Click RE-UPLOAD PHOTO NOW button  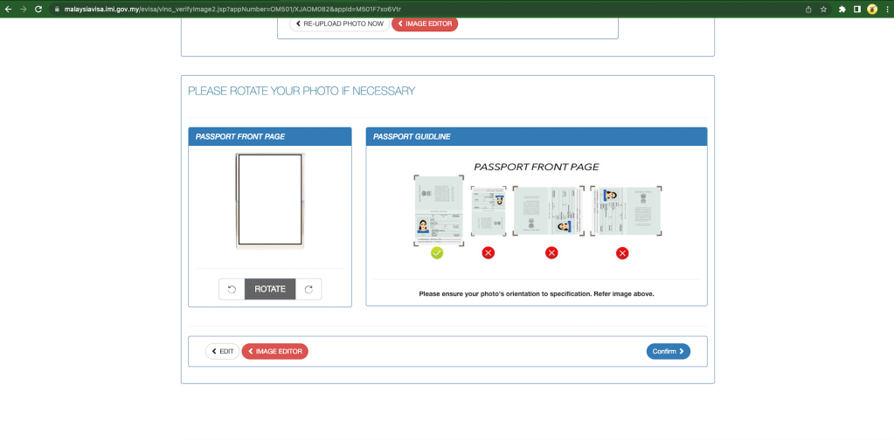click(339, 24)
